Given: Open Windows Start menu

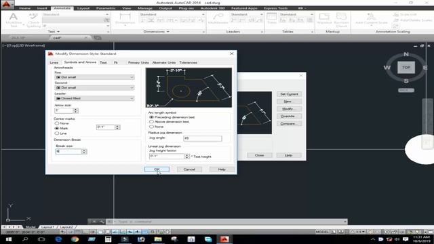Looking at the screenshot, I should pos(9,239).
